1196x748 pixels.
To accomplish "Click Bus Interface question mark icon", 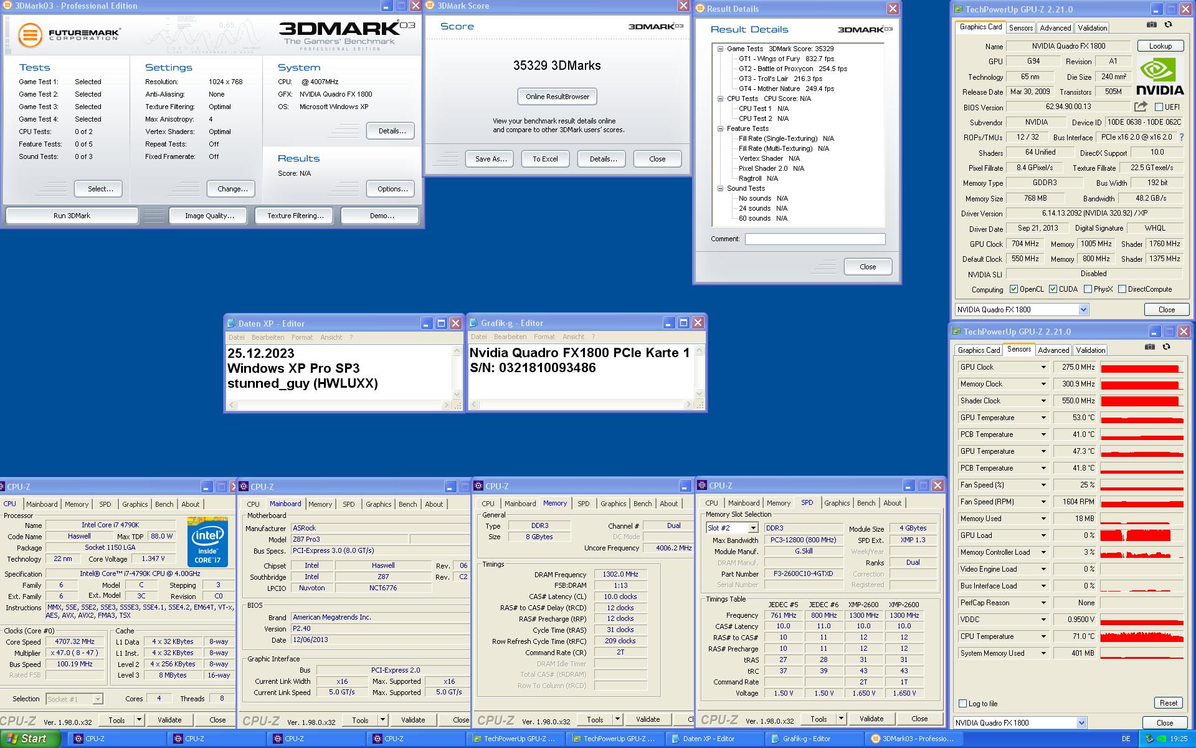I will click(x=1182, y=137).
